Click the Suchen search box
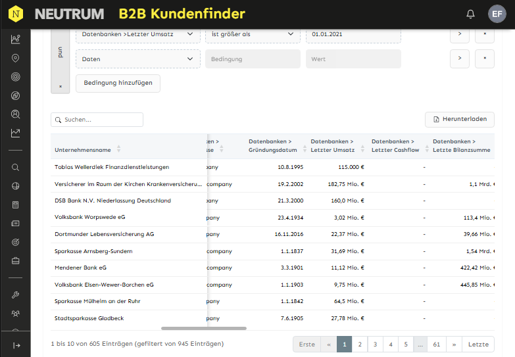Image resolution: width=515 pixels, height=357 pixels. point(97,120)
